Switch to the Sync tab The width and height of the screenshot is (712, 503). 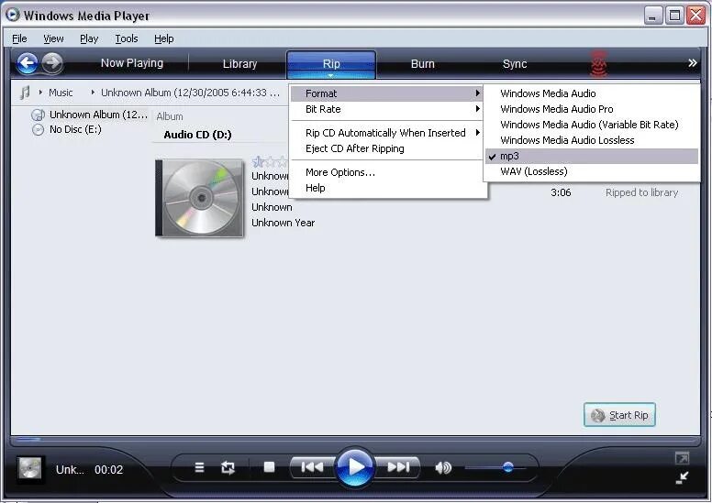[515, 63]
